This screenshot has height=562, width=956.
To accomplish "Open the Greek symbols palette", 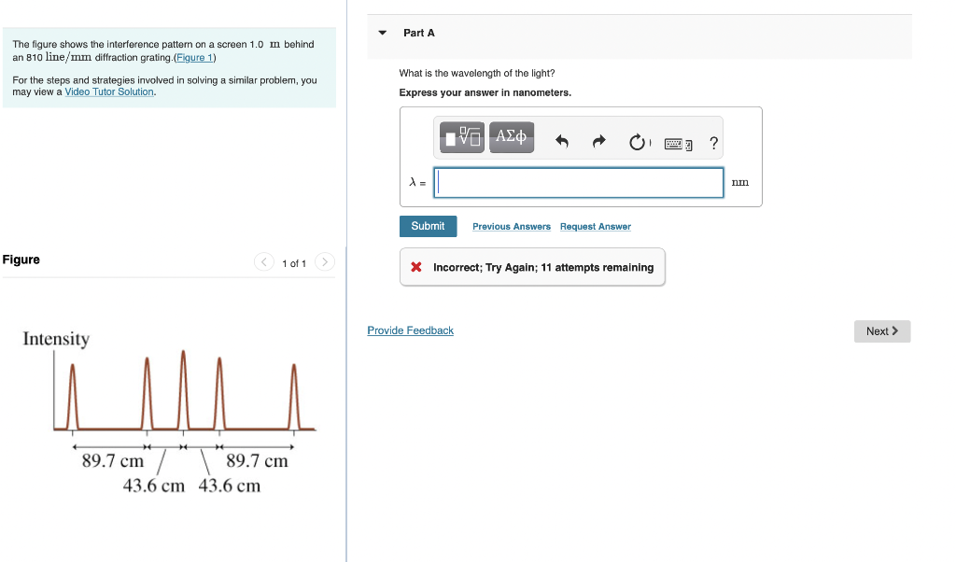I will coord(512,135).
